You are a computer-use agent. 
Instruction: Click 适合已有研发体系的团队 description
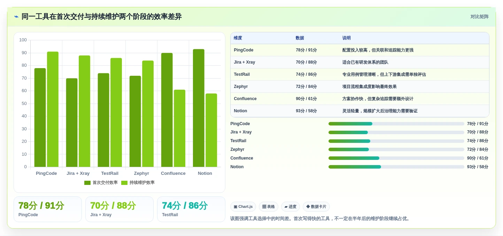(365, 62)
